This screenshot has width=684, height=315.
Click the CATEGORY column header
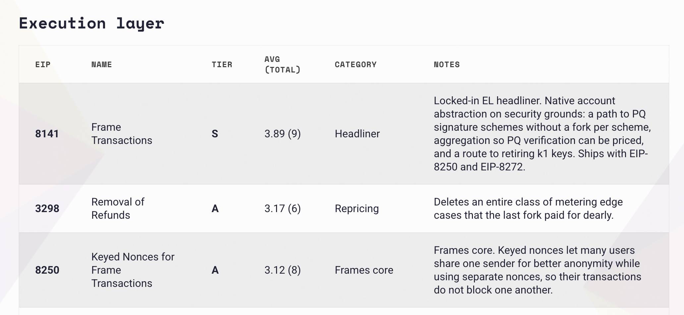point(356,65)
